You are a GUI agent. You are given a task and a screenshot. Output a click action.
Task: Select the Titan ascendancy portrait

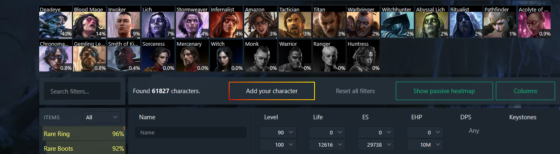329,22
